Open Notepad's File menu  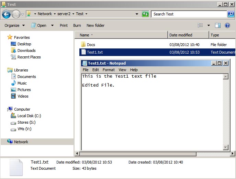pyautogui.click(x=86, y=70)
